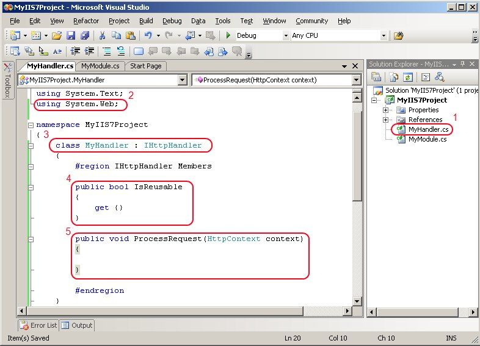Click the Navigate Backward icon
Viewport: 480px width, 346px height.
point(191,35)
